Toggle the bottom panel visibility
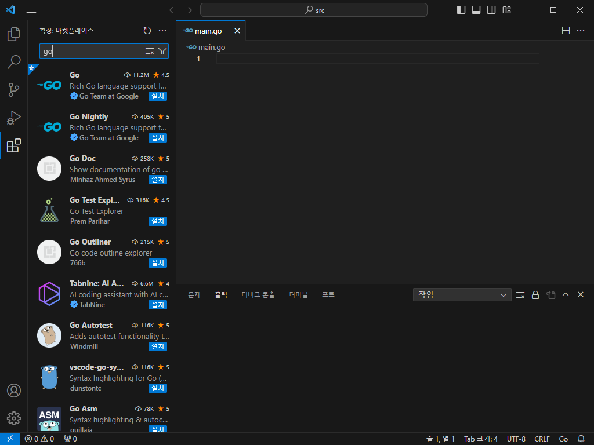 tap(476, 10)
